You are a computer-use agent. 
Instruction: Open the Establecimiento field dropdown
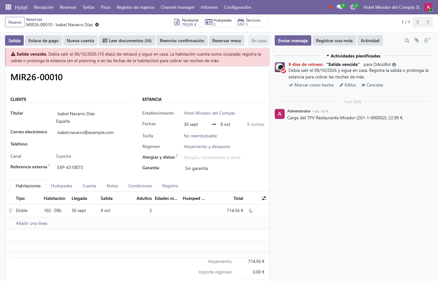coord(224,113)
